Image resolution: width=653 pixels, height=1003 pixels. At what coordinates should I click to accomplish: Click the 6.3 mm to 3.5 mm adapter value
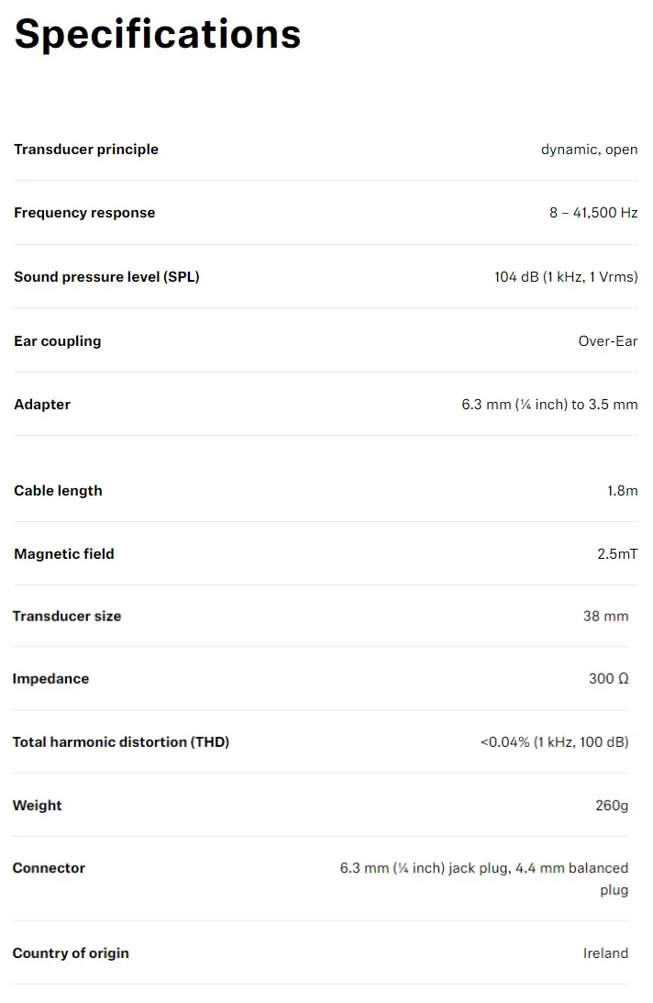tap(549, 405)
